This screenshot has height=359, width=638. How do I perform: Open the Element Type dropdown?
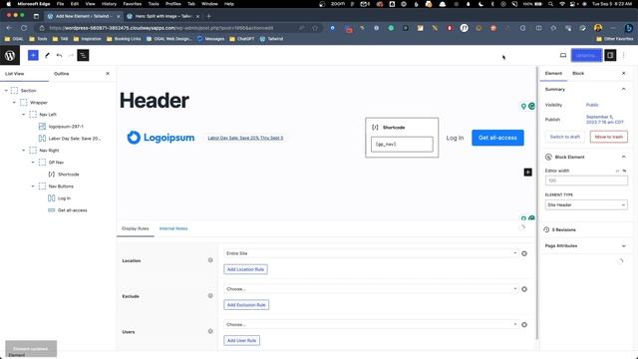coord(586,204)
